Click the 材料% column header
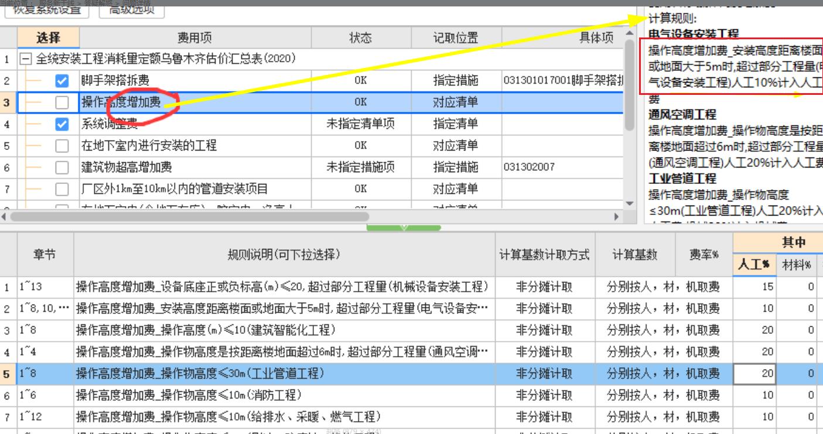This screenshot has width=823, height=434. (797, 265)
